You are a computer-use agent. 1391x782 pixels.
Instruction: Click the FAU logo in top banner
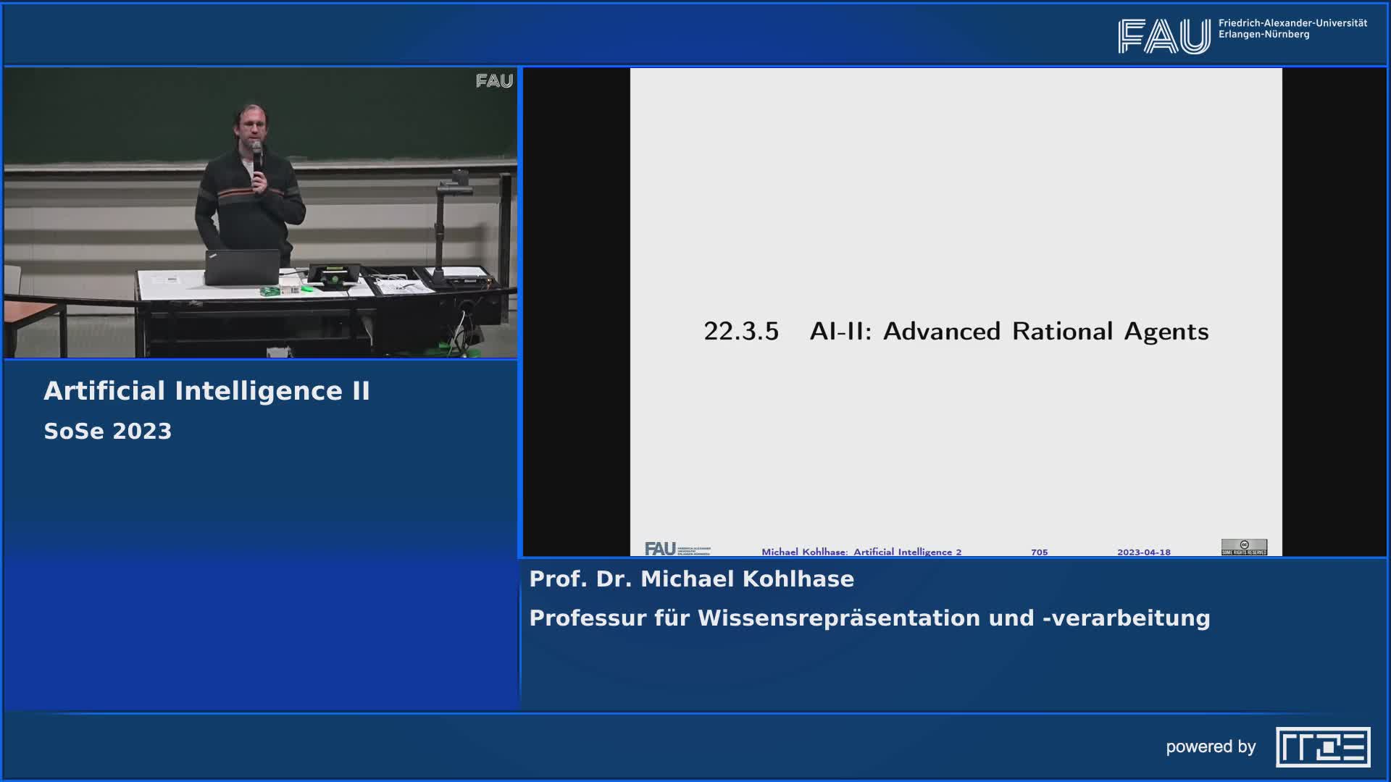(1164, 36)
